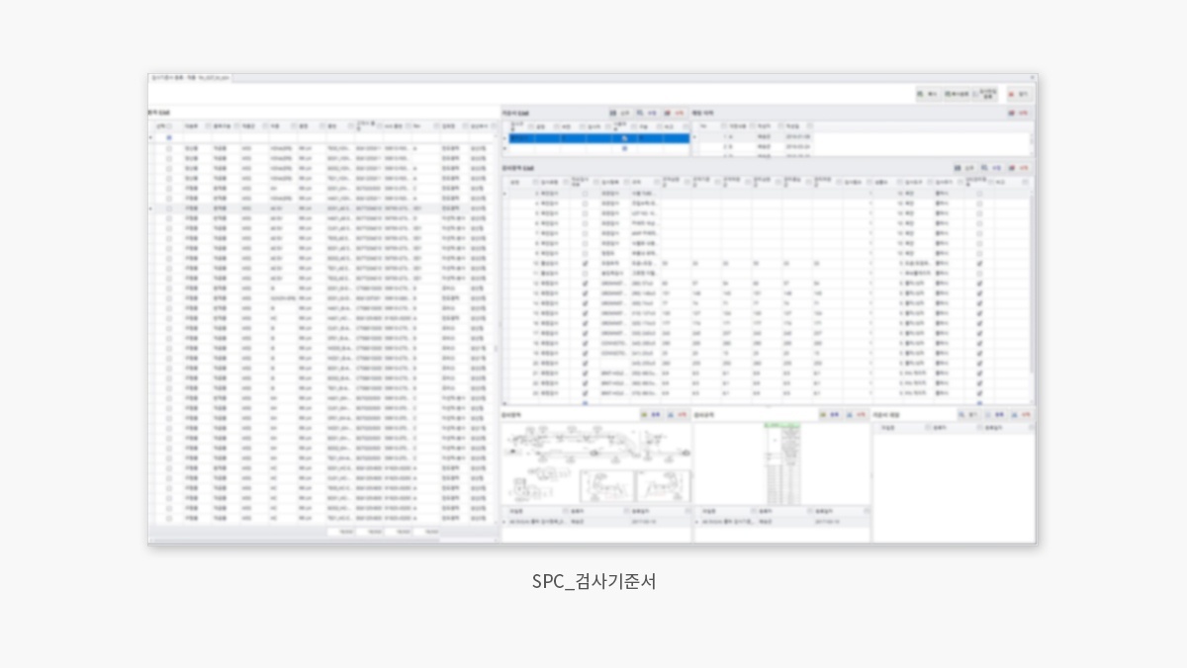Click the blue add button above the inspection items grid
Viewport: 1187px width, 668px height.
(964, 168)
